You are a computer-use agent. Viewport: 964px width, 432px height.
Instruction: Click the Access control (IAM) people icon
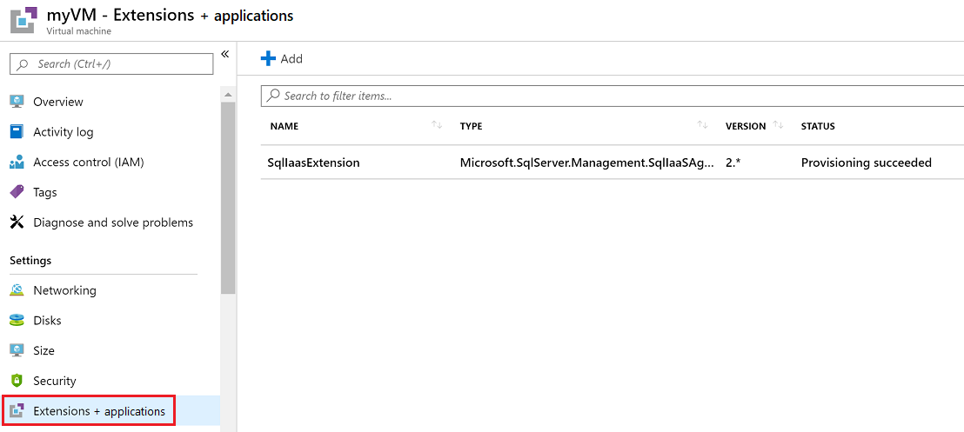coord(17,163)
